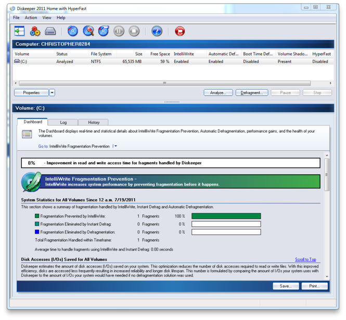Follow the Scroll to Top link
Image resolution: width=346 pixels, height=320 pixels.
pyautogui.click(x=305, y=259)
